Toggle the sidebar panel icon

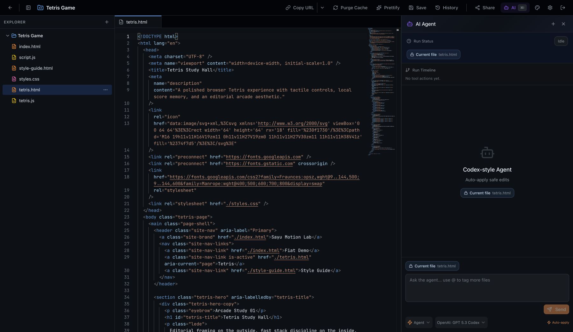[x=28, y=8]
